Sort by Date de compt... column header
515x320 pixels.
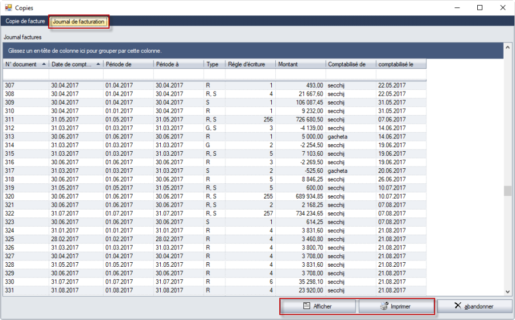pyautogui.click(x=76, y=64)
